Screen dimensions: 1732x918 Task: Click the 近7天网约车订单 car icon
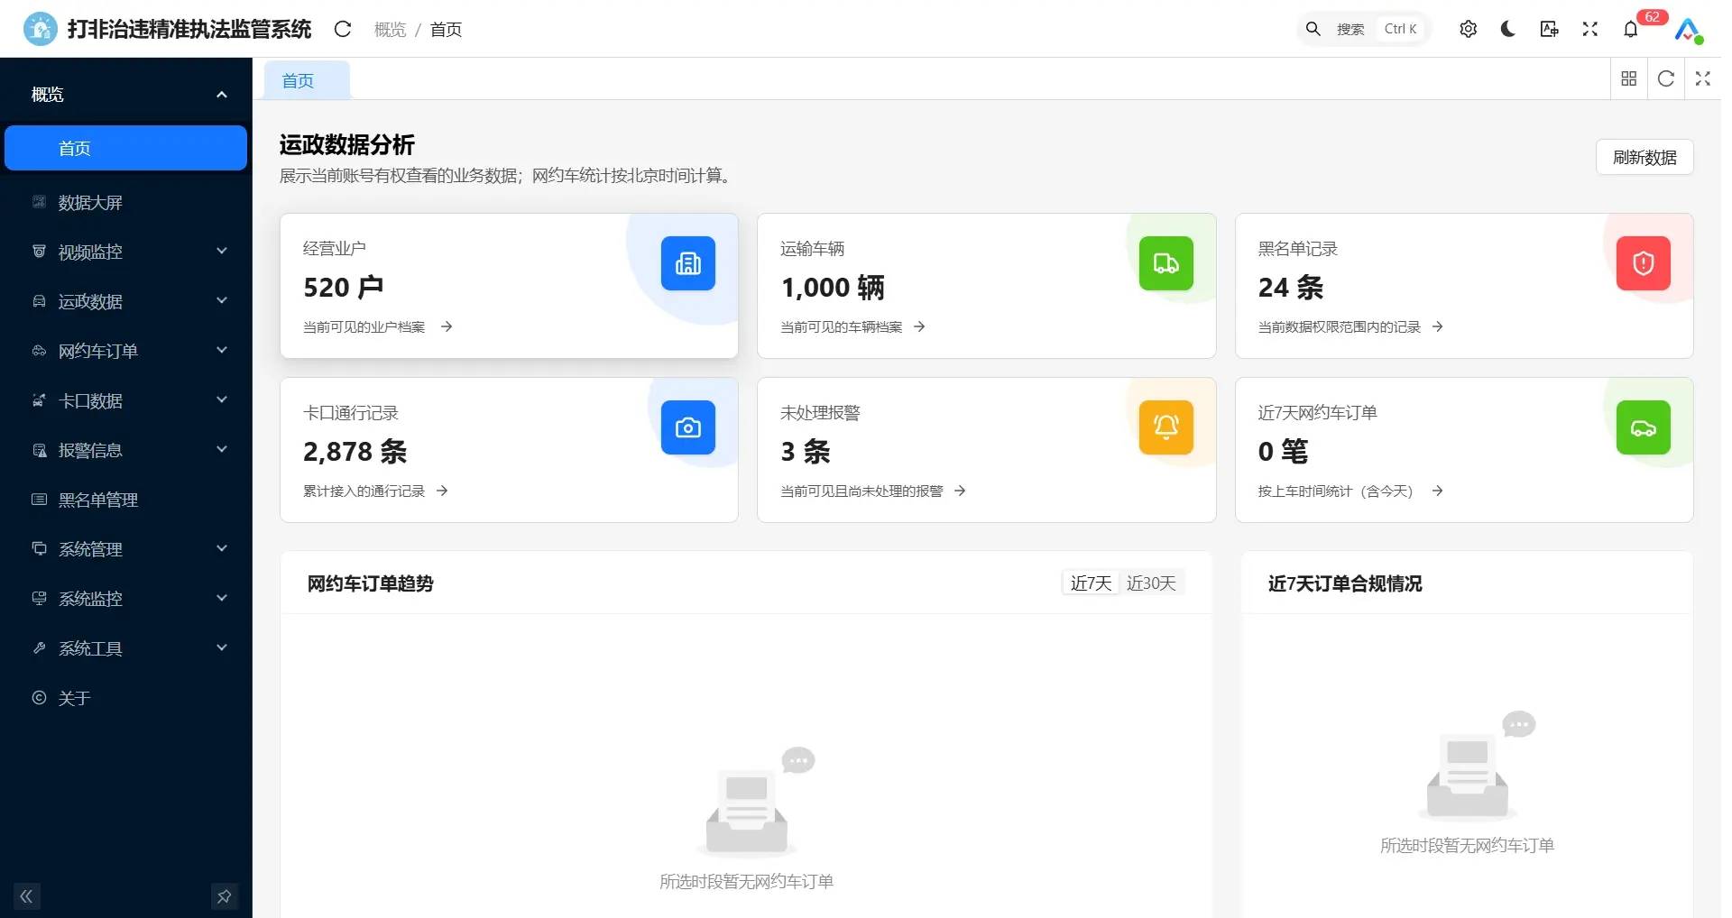1643,427
